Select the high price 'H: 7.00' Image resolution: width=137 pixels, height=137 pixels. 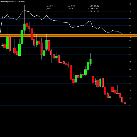tap(71, 6)
